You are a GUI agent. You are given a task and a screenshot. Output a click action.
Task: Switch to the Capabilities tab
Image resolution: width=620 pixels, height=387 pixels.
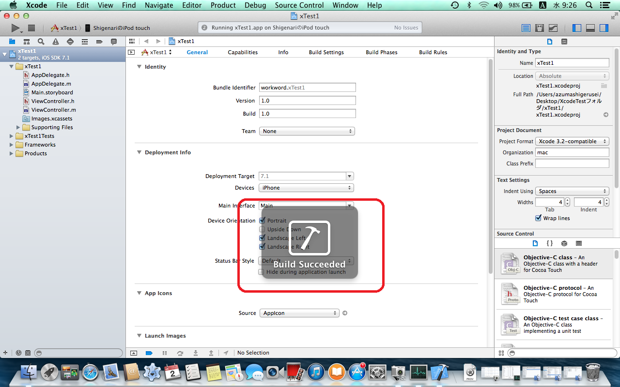[x=243, y=52]
